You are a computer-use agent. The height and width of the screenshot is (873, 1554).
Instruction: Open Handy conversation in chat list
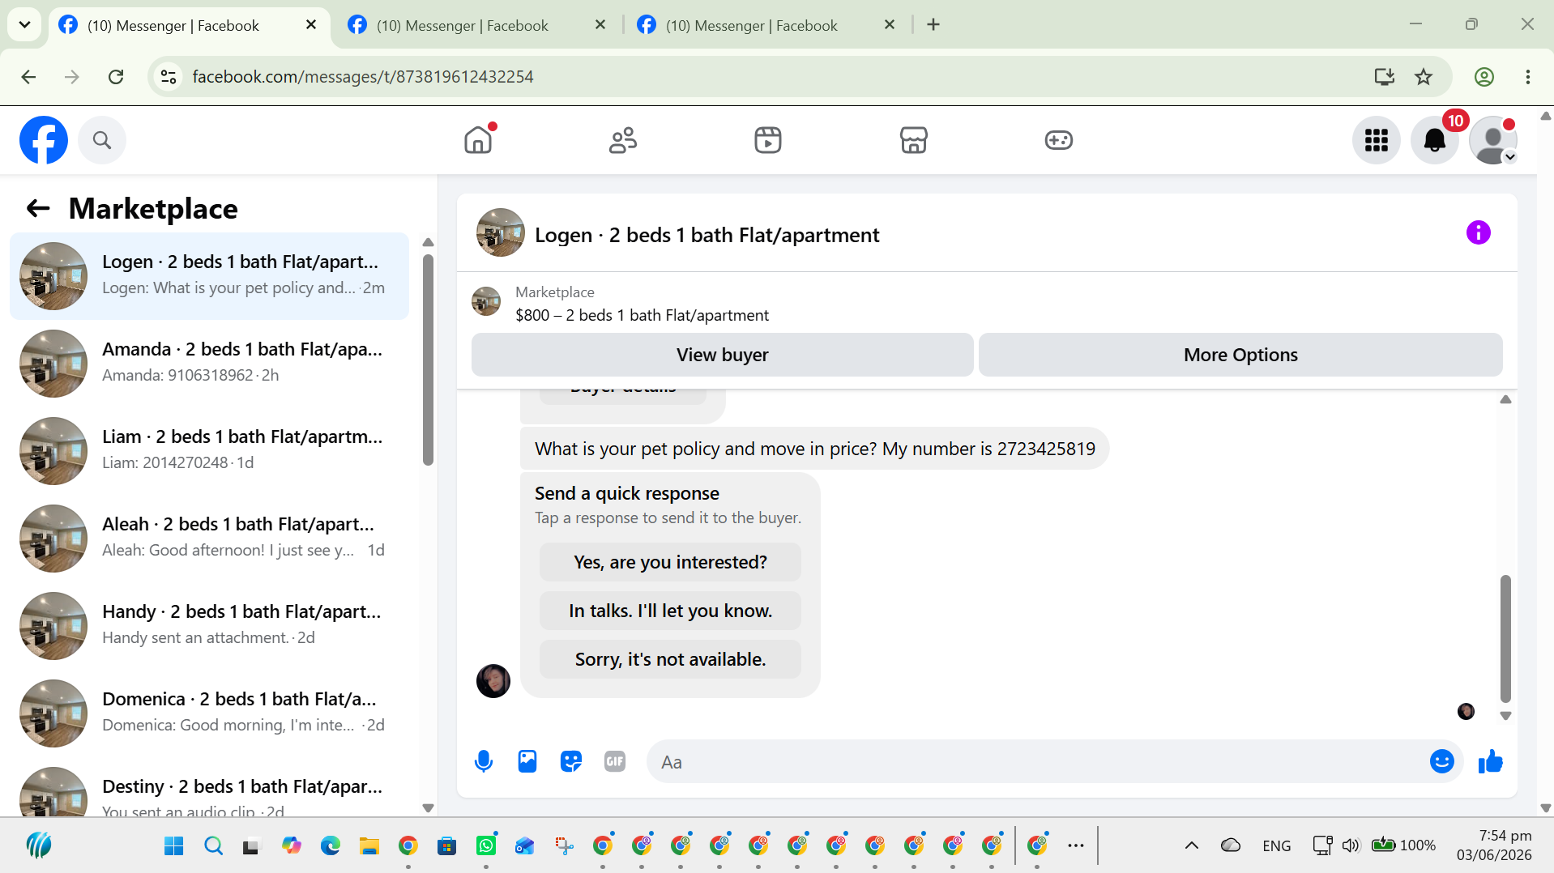209,626
